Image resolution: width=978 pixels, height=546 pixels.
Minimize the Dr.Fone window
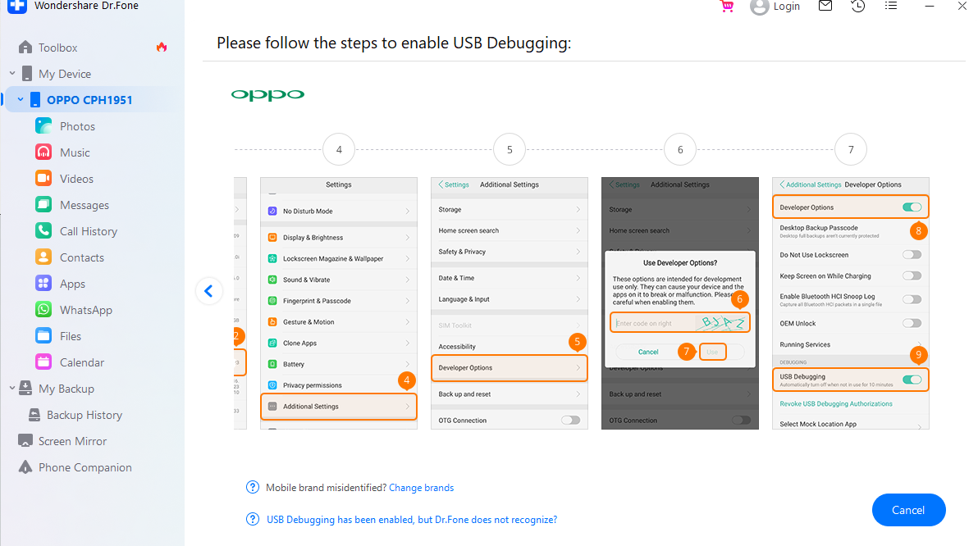[930, 6]
